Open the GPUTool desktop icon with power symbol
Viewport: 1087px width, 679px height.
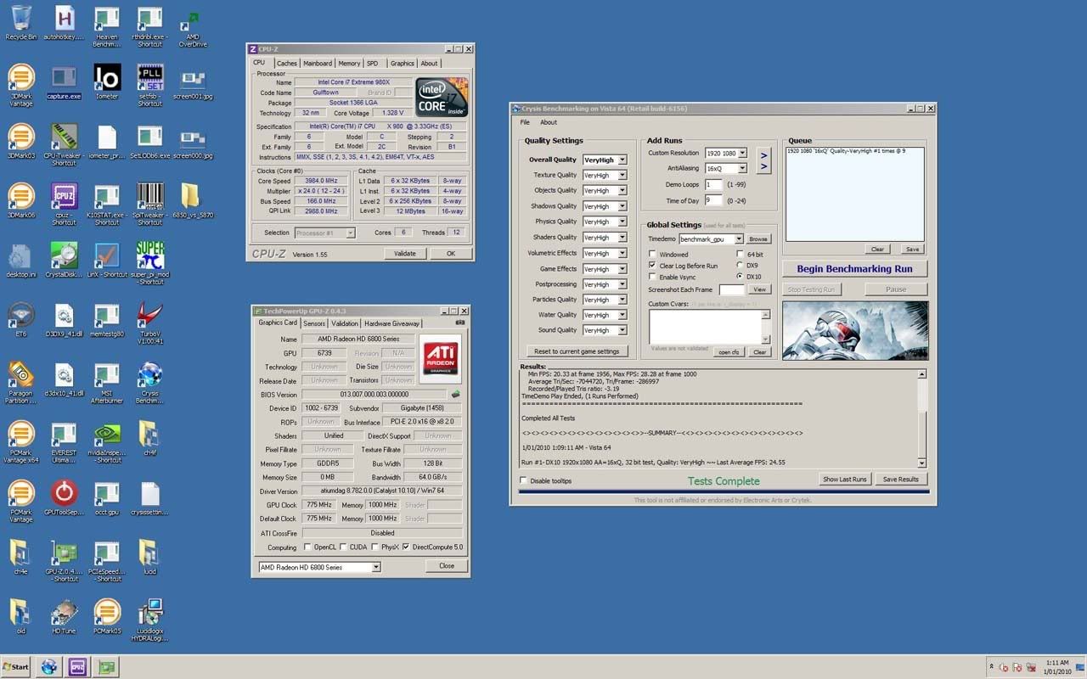[x=64, y=493]
